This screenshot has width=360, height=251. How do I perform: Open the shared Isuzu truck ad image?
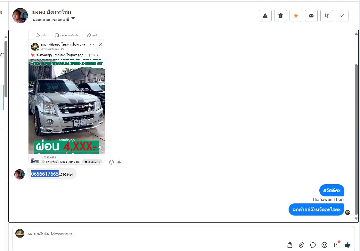point(67,106)
